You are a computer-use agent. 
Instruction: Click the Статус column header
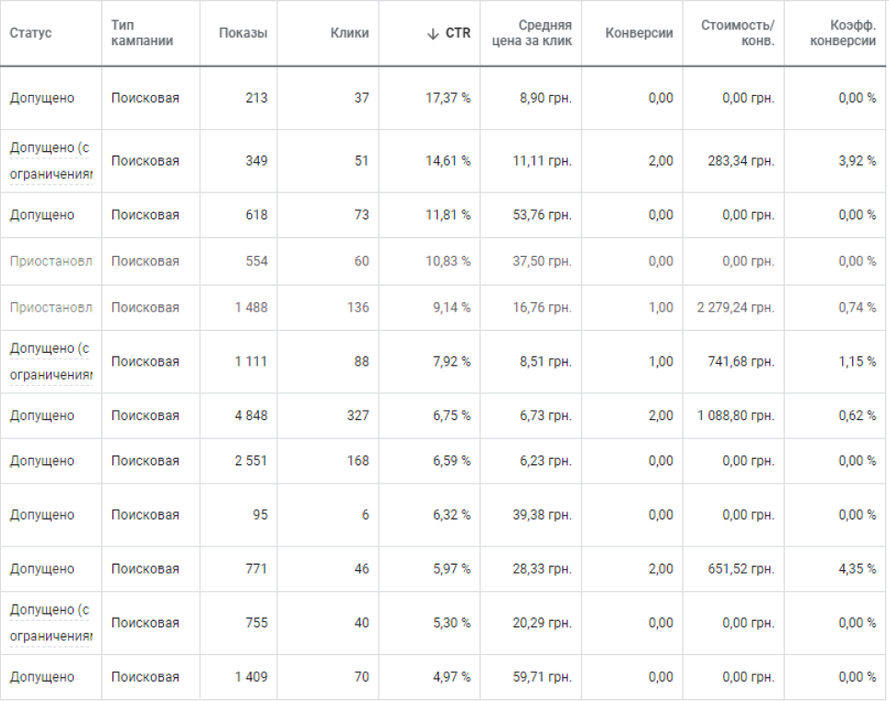(x=30, y=33)
